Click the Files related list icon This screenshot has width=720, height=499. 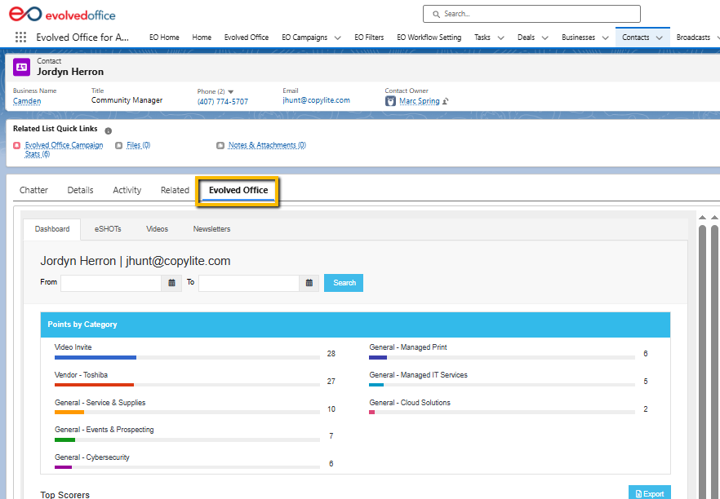tap(119, 145)
